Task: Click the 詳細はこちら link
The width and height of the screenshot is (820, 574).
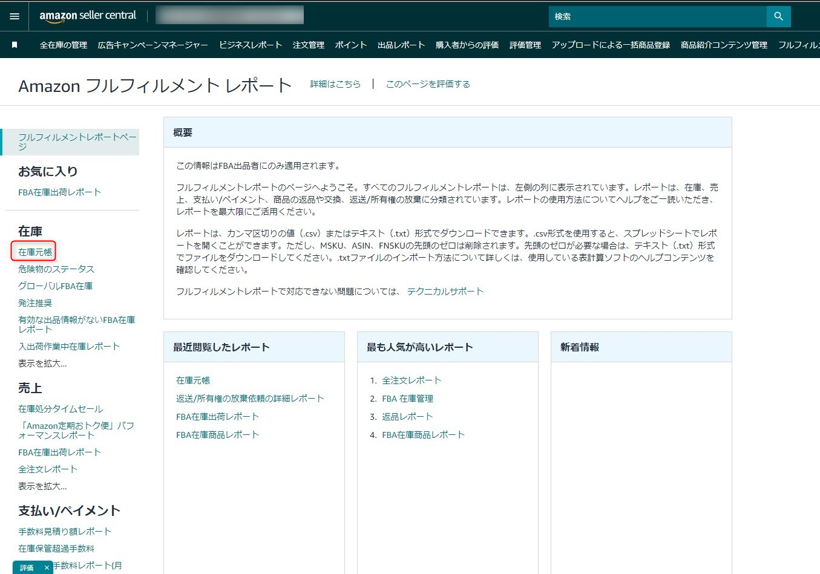Action: pyautogui.click(x=335, y=84)
